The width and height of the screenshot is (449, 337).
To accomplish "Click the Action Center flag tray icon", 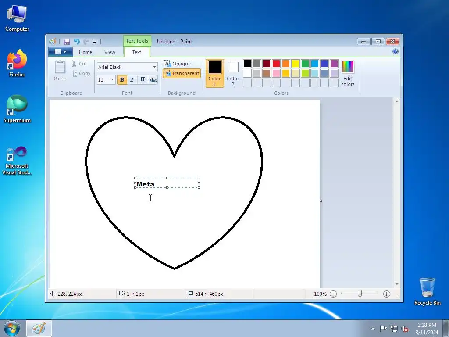I will (x=383, y=329).
